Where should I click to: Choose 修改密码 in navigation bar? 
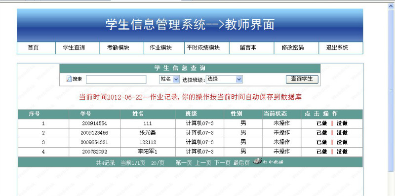293,47
